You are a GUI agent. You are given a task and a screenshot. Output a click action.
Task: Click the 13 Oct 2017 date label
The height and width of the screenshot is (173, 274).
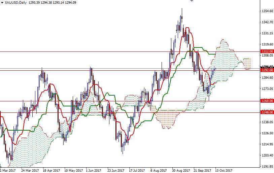pyautogui.click(x=224, y=170)
